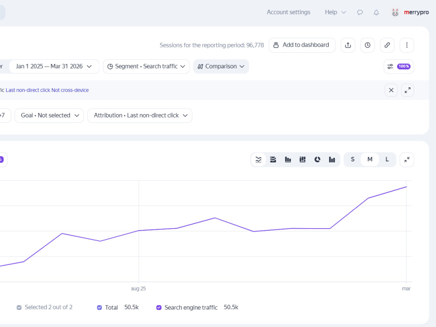Switch to line chart view
The width and height of the screenshot is (436, 327).
point(259,160)
